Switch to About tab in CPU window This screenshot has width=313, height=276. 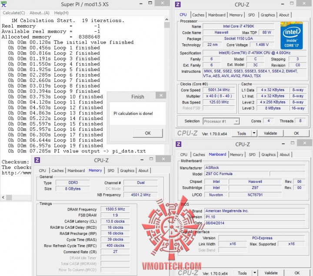pyautogui.click(x=284, y=15)
